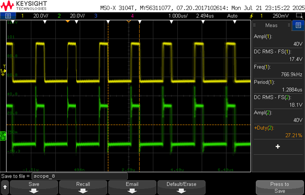Select the Freq(1) measurement
Screen dimensions: 305x195
pyautogui.click(x=278, y=71)
